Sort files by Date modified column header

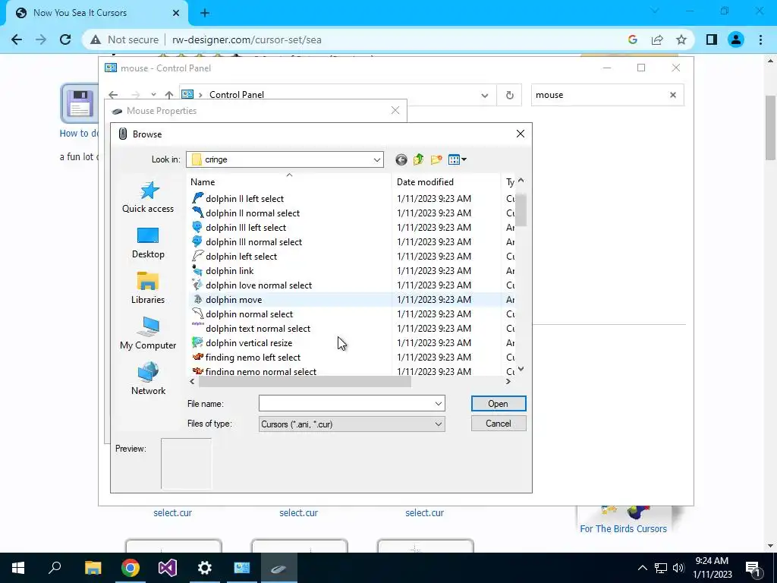point(425,182)
